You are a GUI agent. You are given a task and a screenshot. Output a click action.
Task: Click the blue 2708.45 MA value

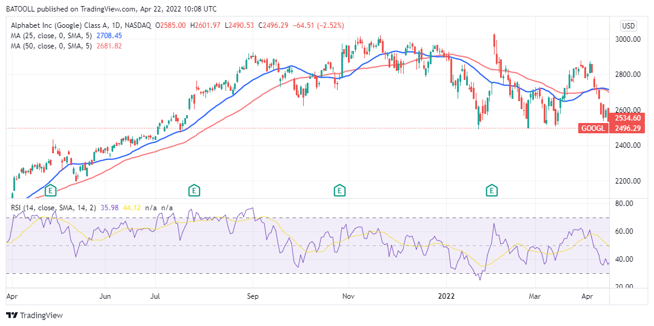[x=108, y=36]
